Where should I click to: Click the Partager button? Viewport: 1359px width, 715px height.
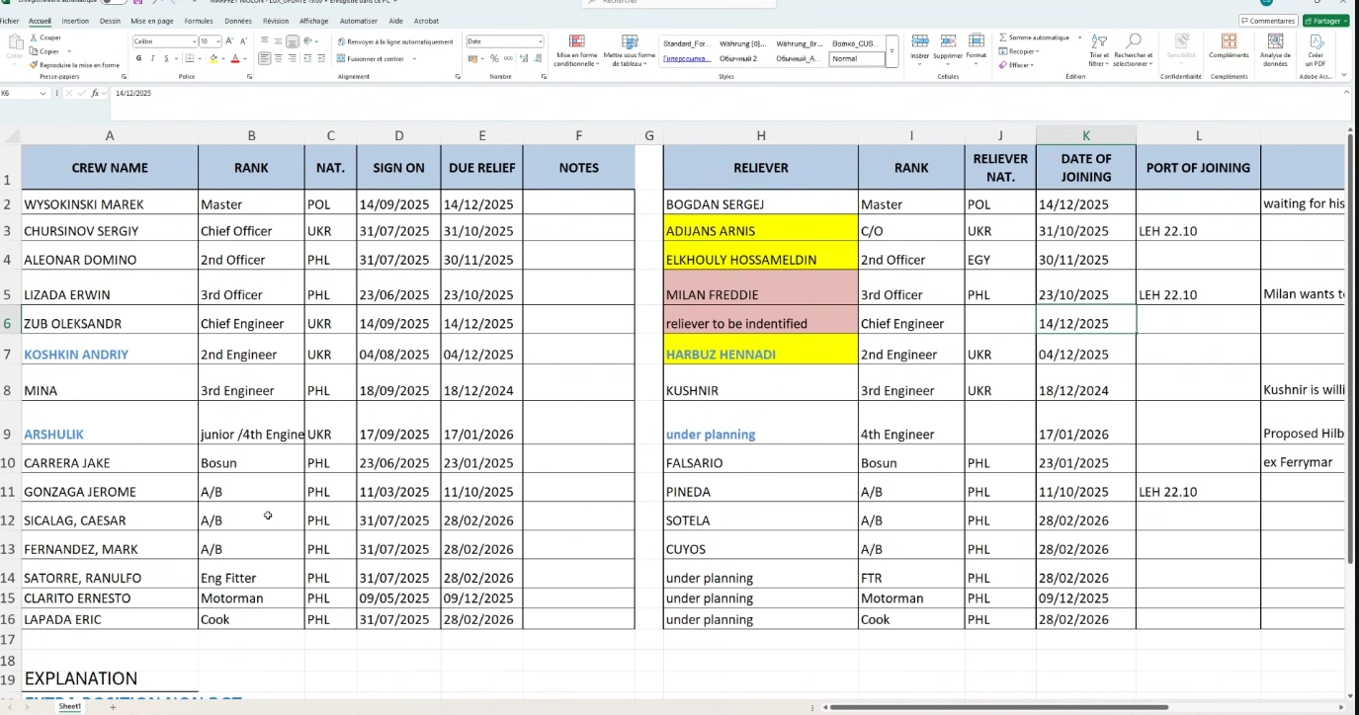(x=1325, y=20)
